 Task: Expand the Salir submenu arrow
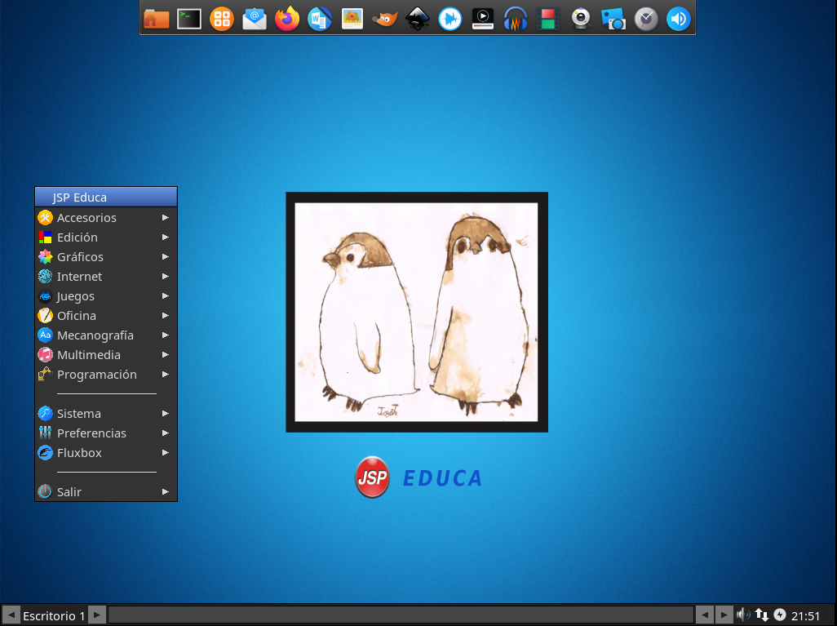(166, 492)
